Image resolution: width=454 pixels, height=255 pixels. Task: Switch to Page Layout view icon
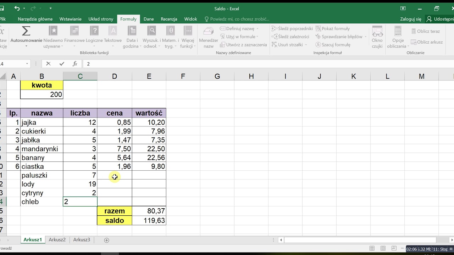click(383, 249)
